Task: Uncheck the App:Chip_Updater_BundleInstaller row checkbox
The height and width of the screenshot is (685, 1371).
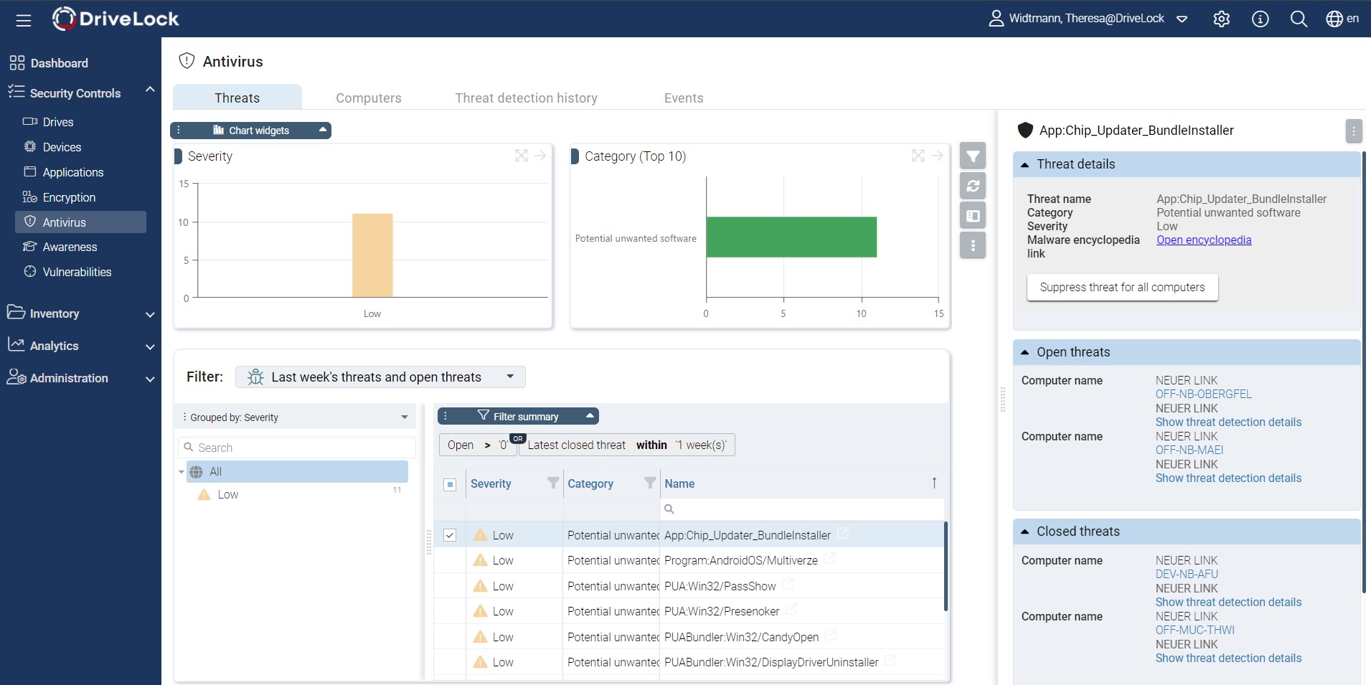Action: point(450,535)
